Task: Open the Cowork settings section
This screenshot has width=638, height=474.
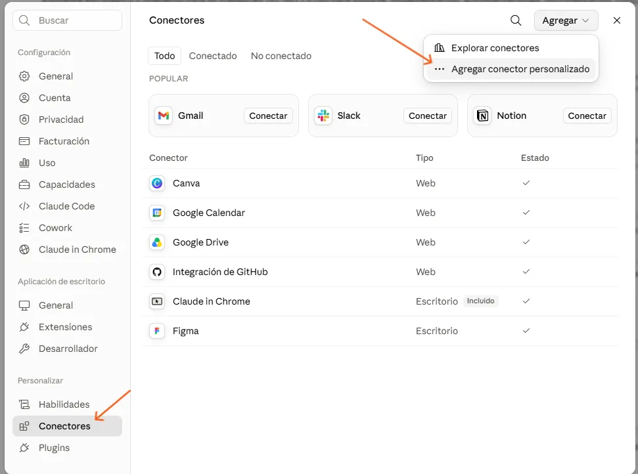Action: tap(67, 228)
